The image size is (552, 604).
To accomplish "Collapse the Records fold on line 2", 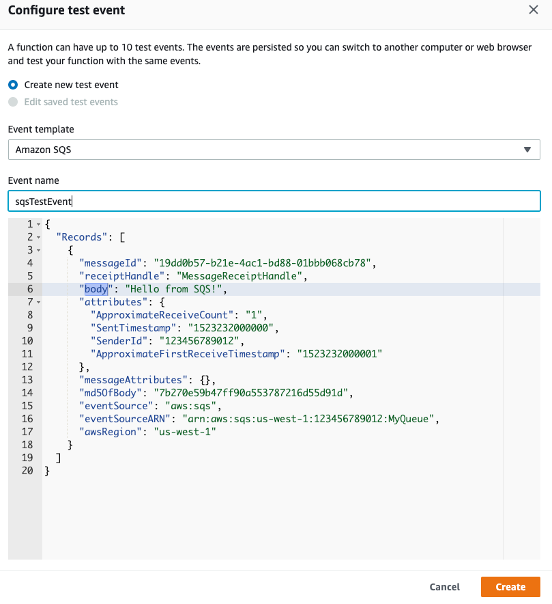I will coord(38,237).
